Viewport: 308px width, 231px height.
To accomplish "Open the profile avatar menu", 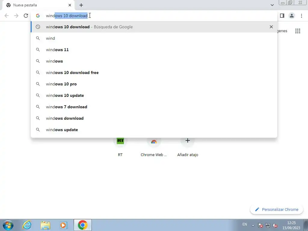I will pyautogui.click(x=292, y=16).
